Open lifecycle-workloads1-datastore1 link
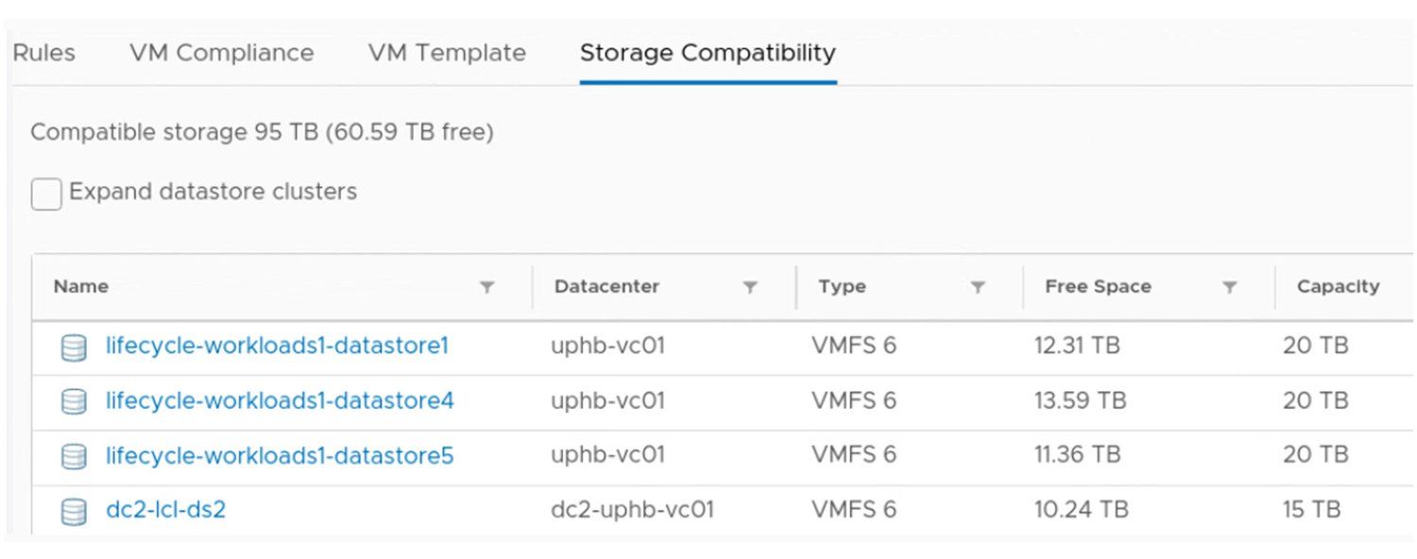1417x559 pixels. tap(277, 347)
